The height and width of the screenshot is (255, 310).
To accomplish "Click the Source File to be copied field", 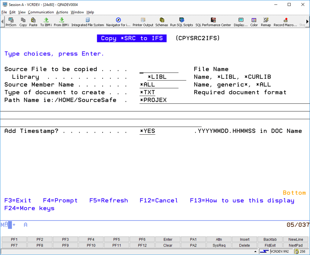I will click(159, 69).
